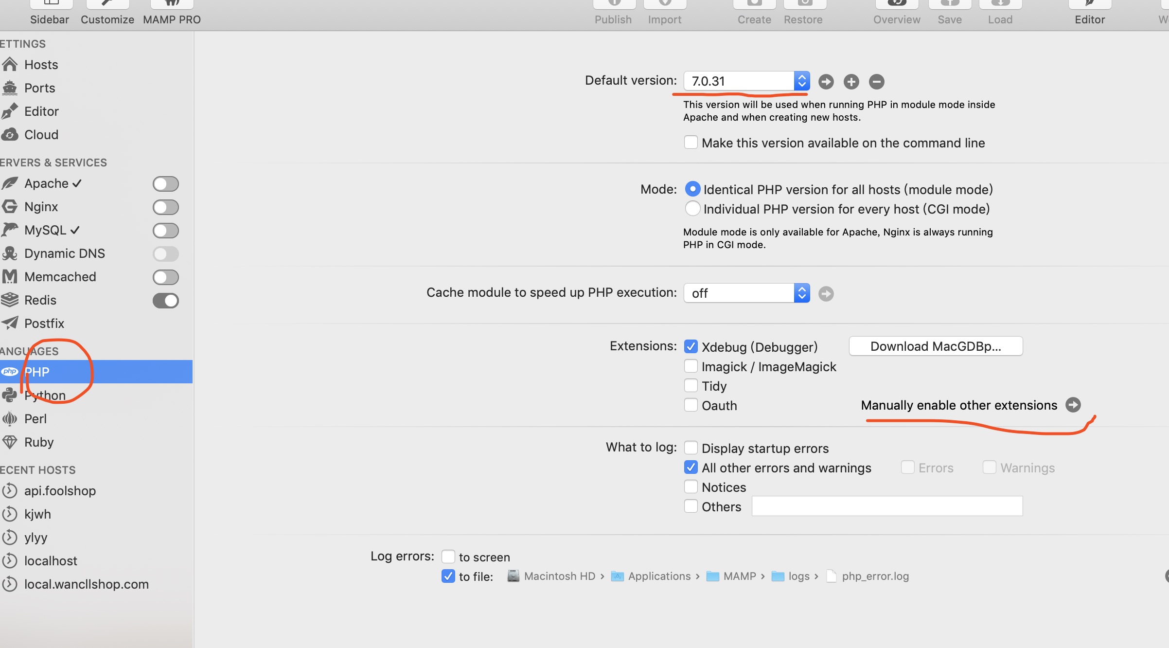Click logs folder in error log path
The image size is (1169, 648).
798,576
